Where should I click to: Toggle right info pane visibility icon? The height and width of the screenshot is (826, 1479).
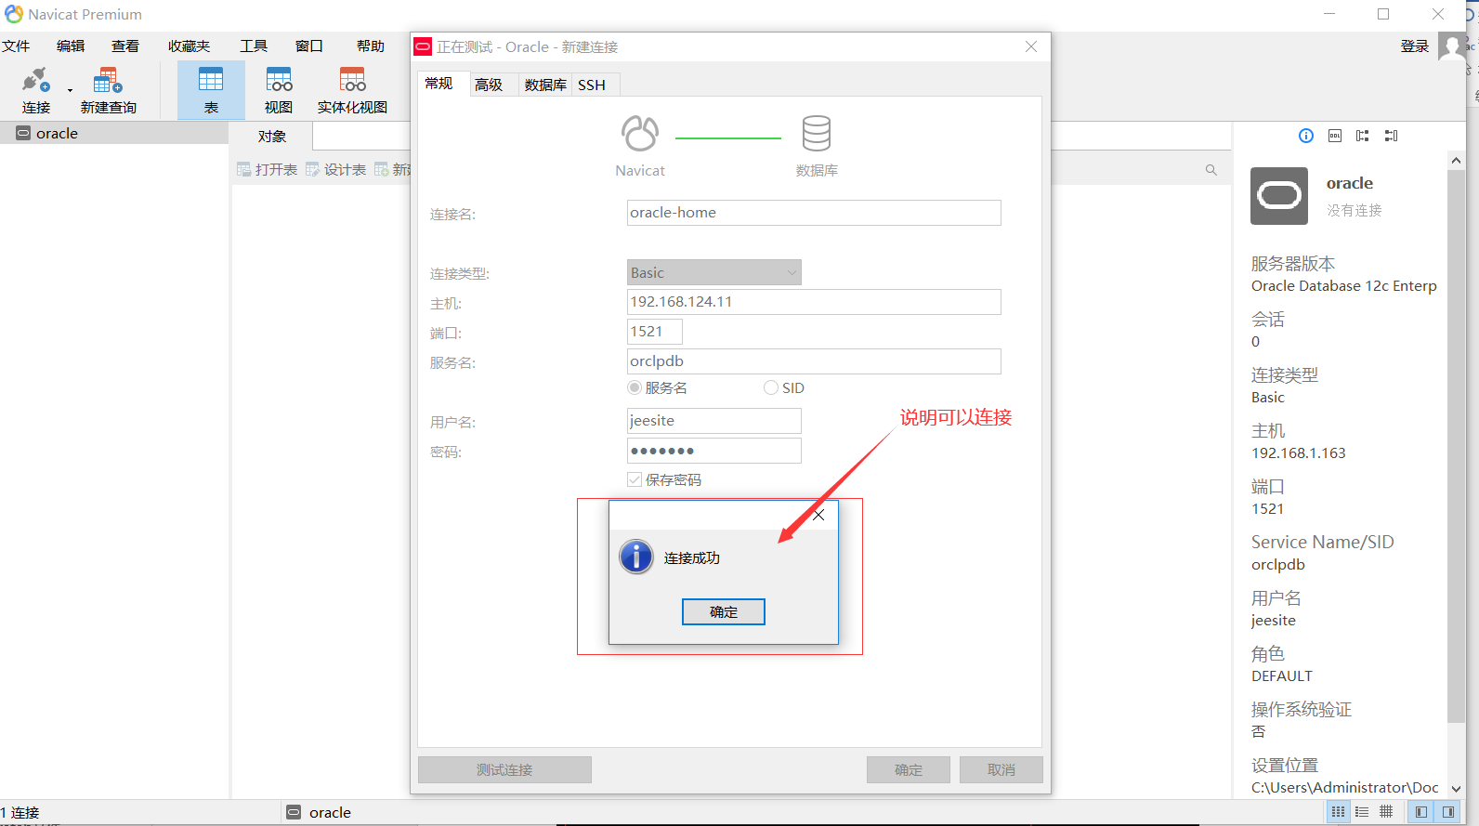pos(1448,812)
